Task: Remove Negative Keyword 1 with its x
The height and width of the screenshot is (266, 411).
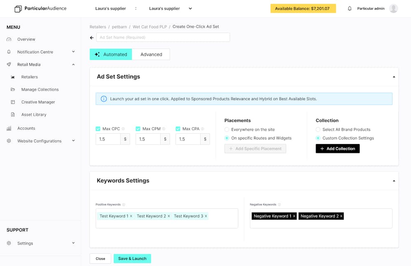Action: click(x=294, y=216)
